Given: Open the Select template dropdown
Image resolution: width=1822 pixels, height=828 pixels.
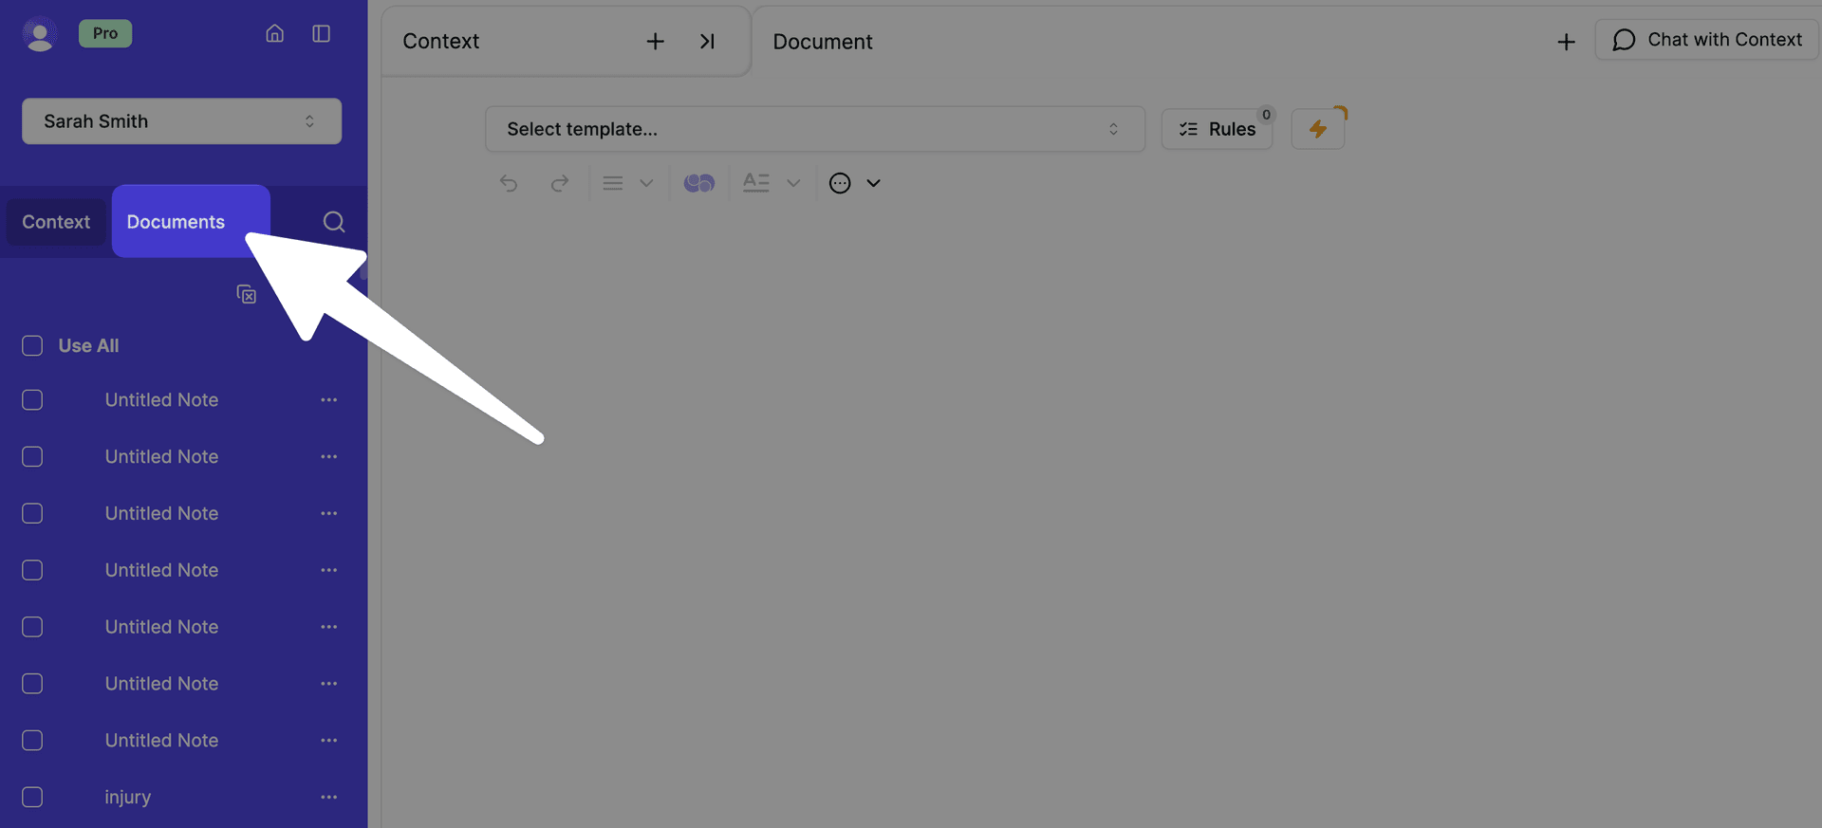Looking at the screenshot, I should [x=814, y=129].
